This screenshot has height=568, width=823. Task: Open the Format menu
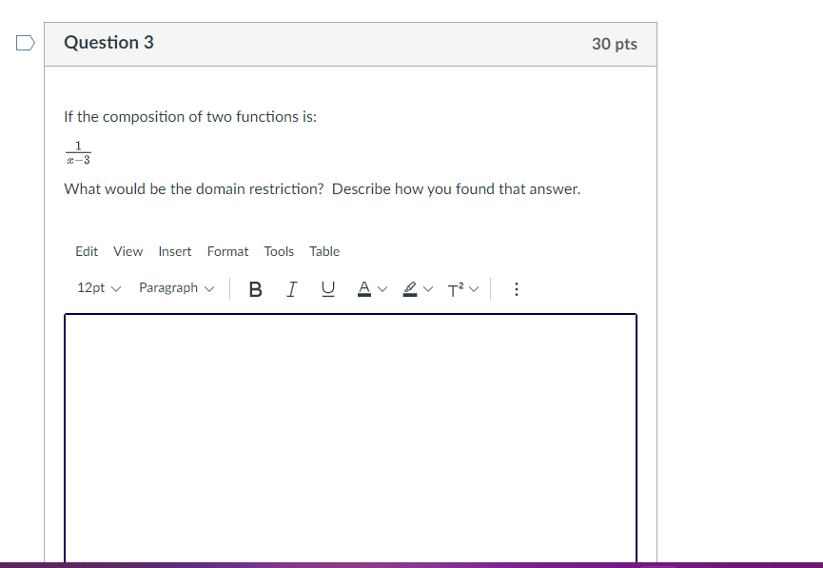(227, 251)
